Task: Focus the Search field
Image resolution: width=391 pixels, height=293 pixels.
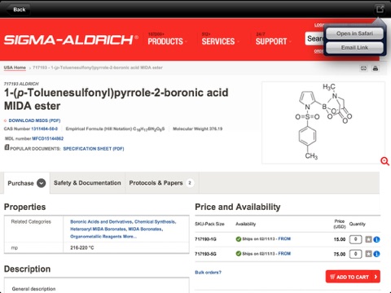Action: click(x=315, y=39)
